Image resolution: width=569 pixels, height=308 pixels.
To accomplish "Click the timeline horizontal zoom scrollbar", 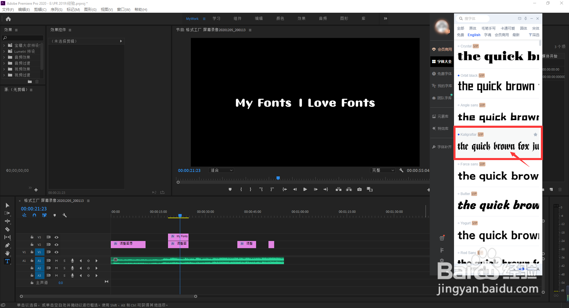I will 108,296.
